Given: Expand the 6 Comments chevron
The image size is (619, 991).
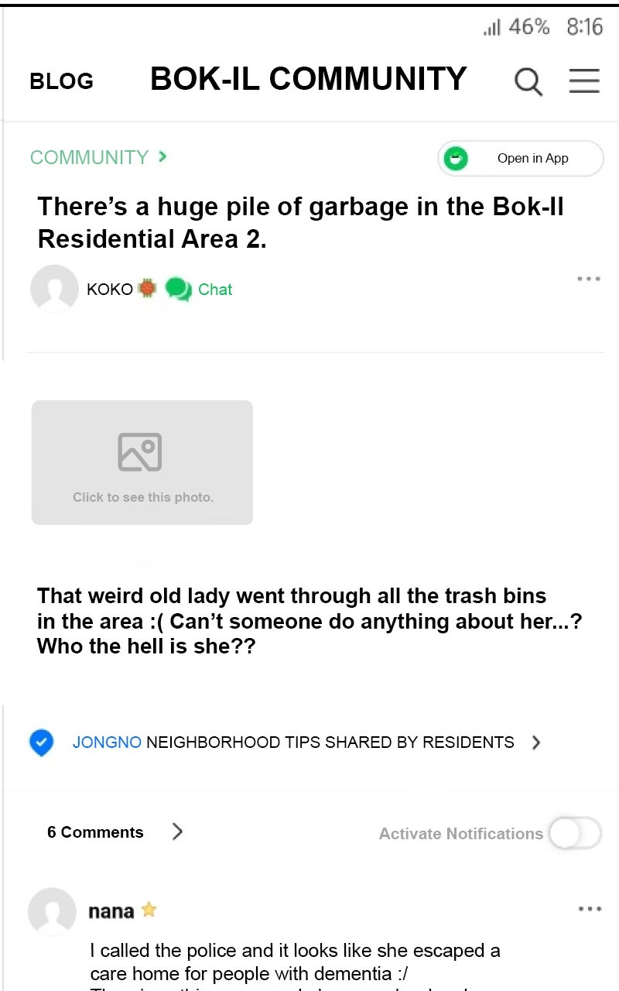Looking at the screenshot, I should pyautogui.click(x=178, y=832).
